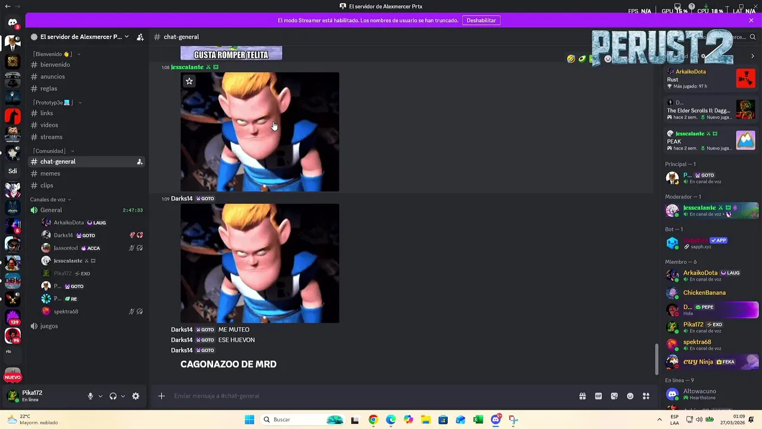
Task: Open File Explorer from the taskbar
Action: coord(426,419)
